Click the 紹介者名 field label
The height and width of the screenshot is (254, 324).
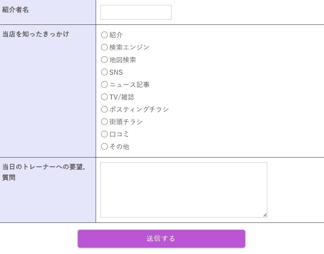pyautogui.click(x=15, y=10)
